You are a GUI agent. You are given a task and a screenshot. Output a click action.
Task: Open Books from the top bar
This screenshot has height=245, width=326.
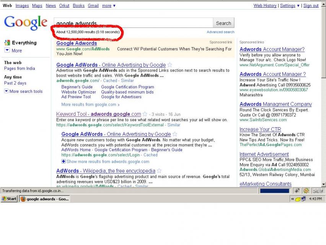pyautogui.click(x=78, y=6)
